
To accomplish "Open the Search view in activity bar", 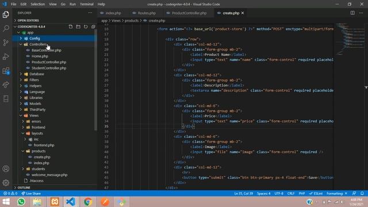I will [x=6, y=28].
